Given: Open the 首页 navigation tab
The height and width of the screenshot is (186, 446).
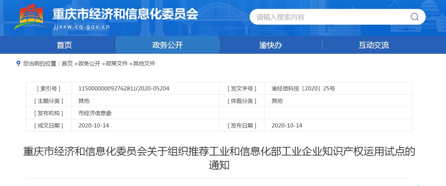Looking at the screenshot, I should [64, 45].
